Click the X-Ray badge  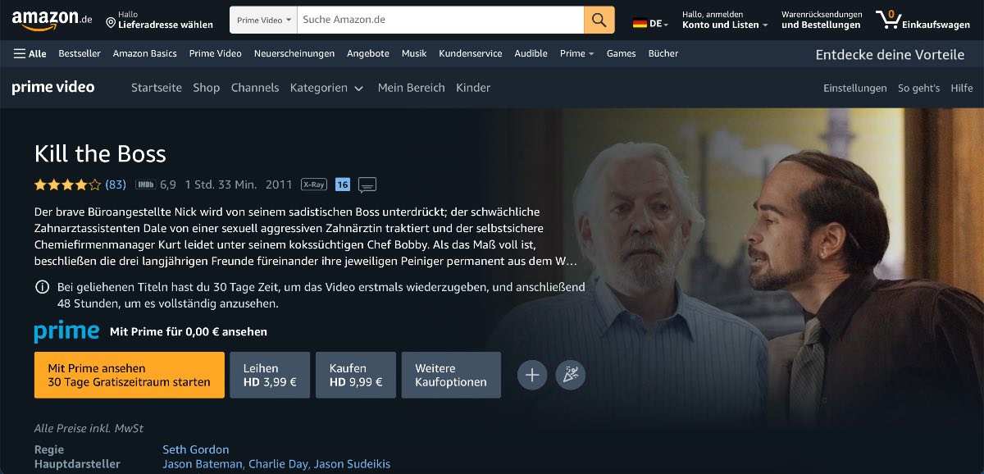pyautogui.click(x=313, y=185)
